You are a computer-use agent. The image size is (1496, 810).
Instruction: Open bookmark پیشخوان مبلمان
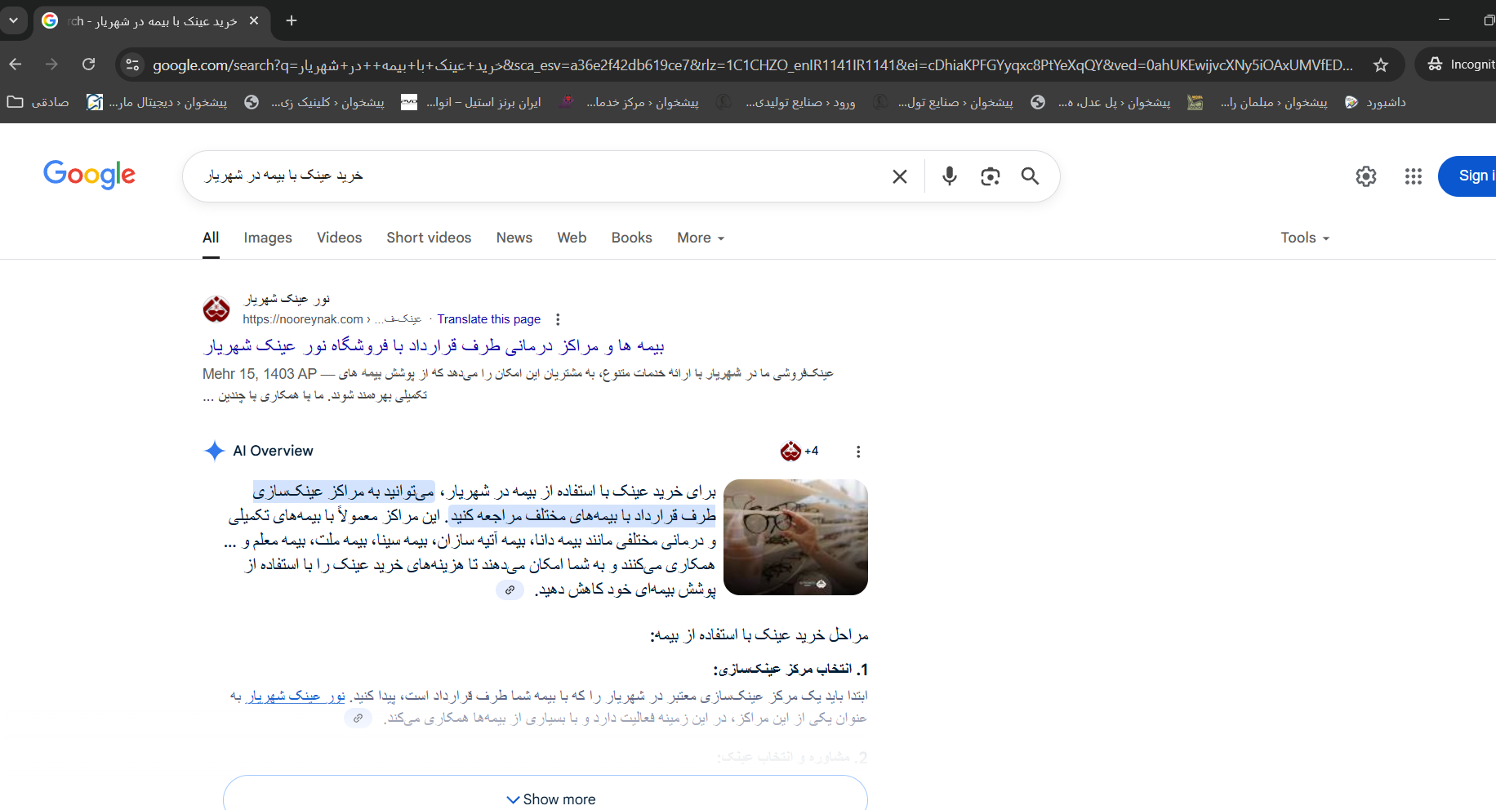1258,102
